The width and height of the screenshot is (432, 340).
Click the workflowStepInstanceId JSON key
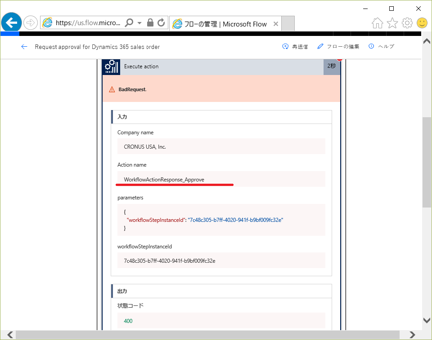coord(156,220)
